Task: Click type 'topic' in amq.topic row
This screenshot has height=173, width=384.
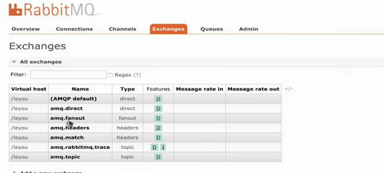Action: [128, 157]
